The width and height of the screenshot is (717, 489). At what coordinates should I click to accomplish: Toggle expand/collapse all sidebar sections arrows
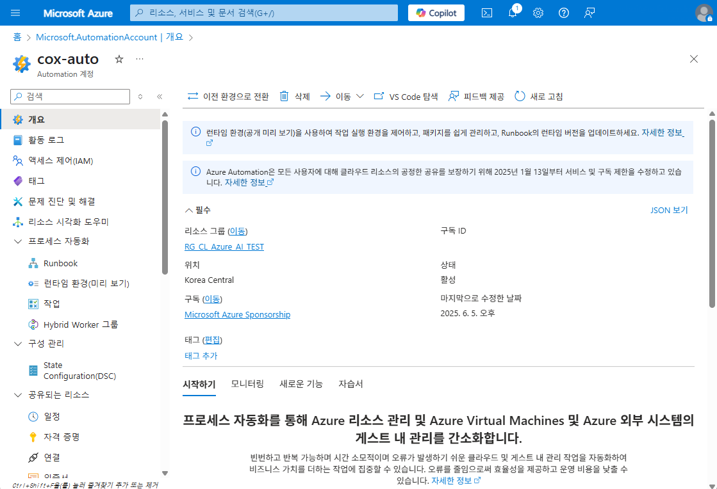tap(140, 97)
